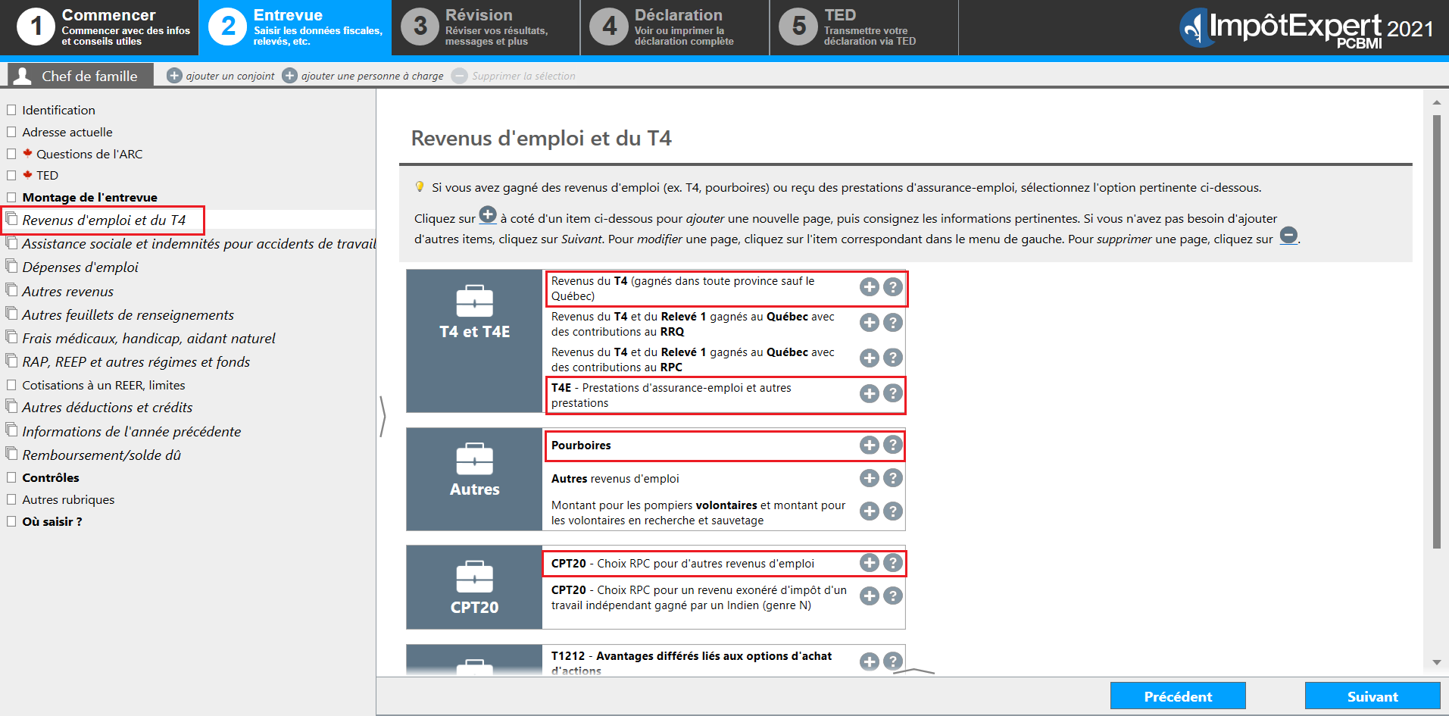Open Informations de l'année précédente section
This screenshot has width=1449, height=716.
pos(132,432)
